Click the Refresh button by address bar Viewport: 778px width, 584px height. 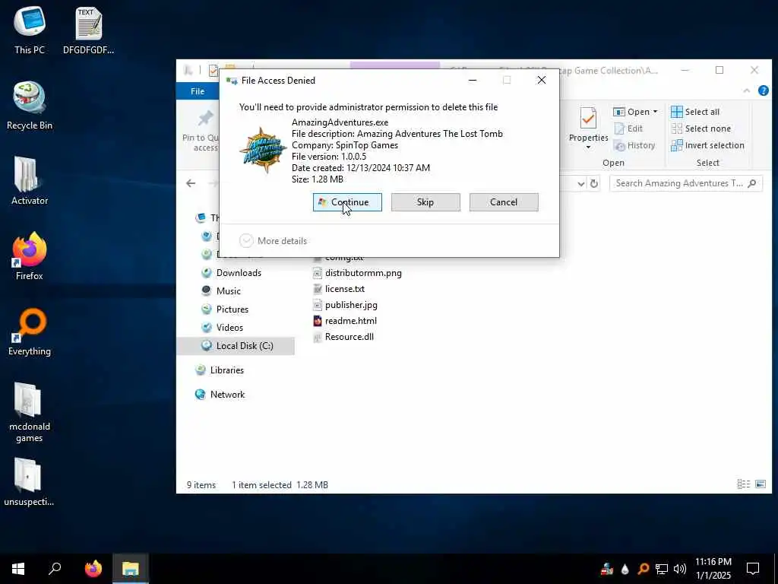pyautogui.click(x=594, y=184)
